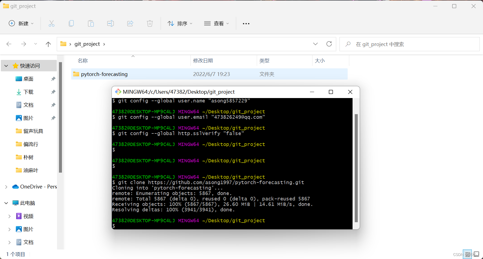Open address bar history dropdown

(x=315, y=44)
